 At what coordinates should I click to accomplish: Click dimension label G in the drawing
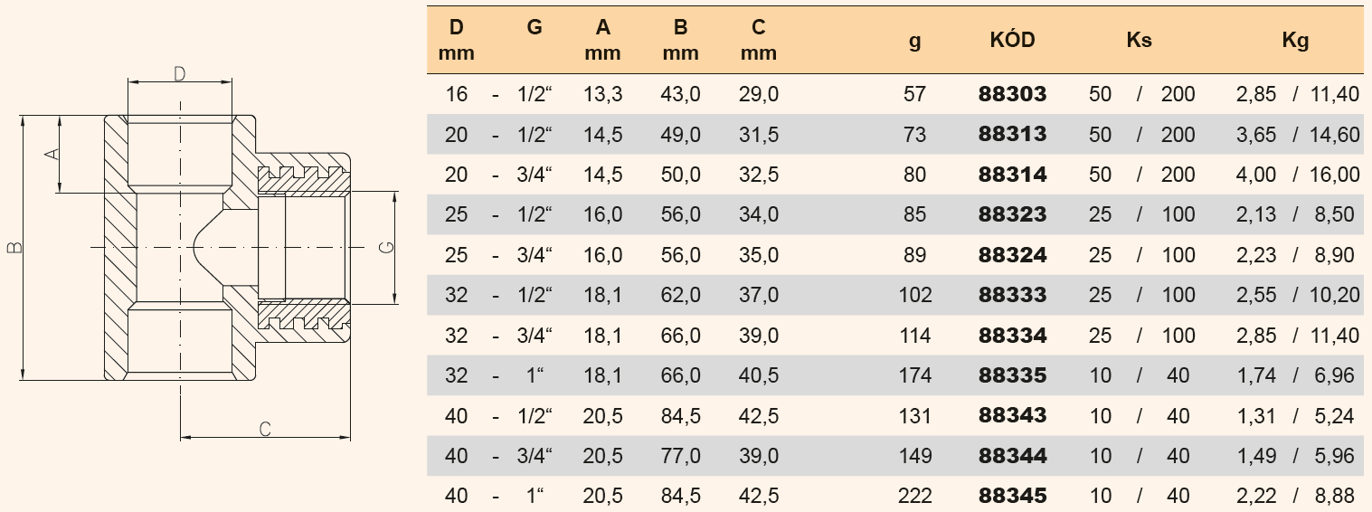[384, 248]
